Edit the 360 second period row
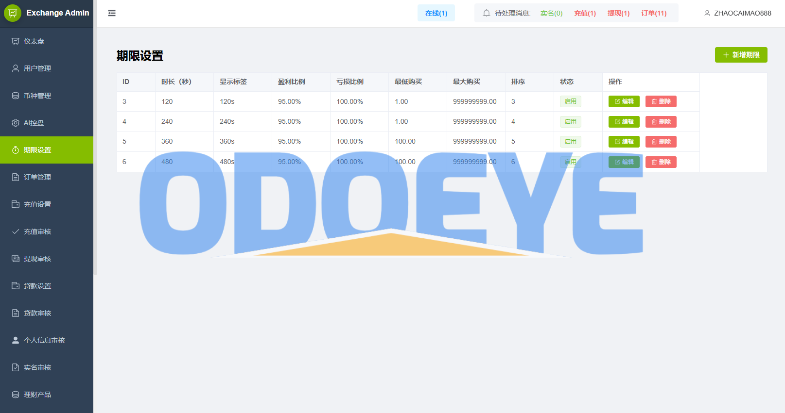This screenshot has width=785, height=413. [x=624, y=142]
